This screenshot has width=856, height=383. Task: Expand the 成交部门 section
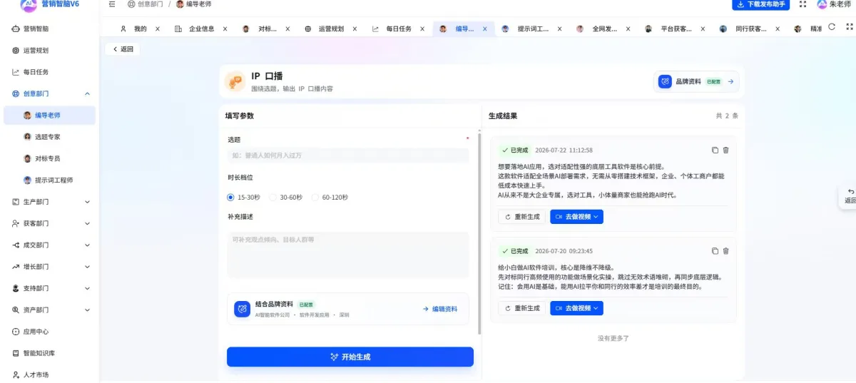(87, 245)
